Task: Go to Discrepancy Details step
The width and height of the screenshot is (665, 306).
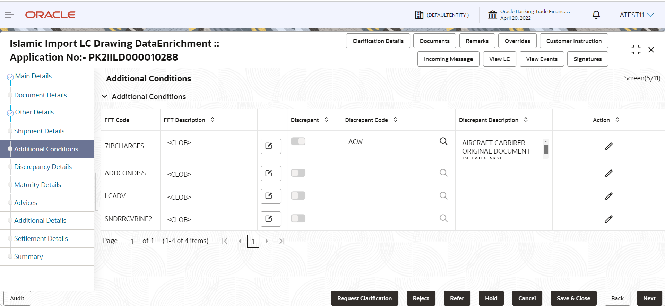Action: [x=43, y=167]
